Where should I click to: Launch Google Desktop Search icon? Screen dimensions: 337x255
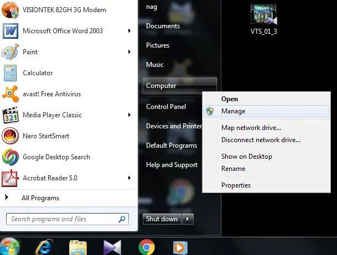coord(10,157)
